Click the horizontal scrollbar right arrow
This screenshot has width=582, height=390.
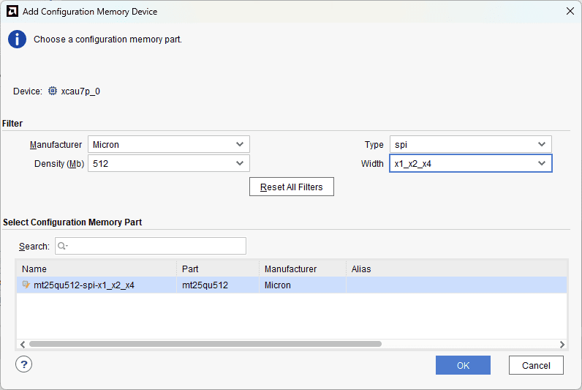tap(562, 344)
